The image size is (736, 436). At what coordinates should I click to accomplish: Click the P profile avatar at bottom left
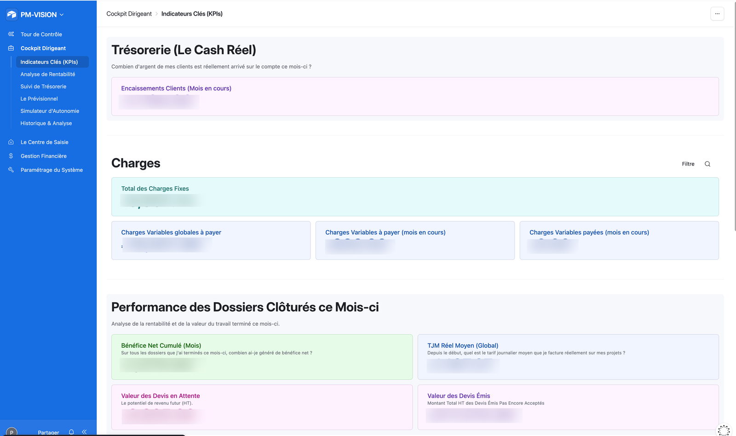11,432
